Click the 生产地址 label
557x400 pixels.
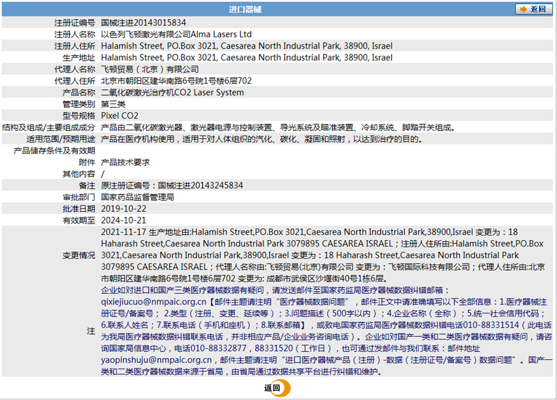[79, 58]
